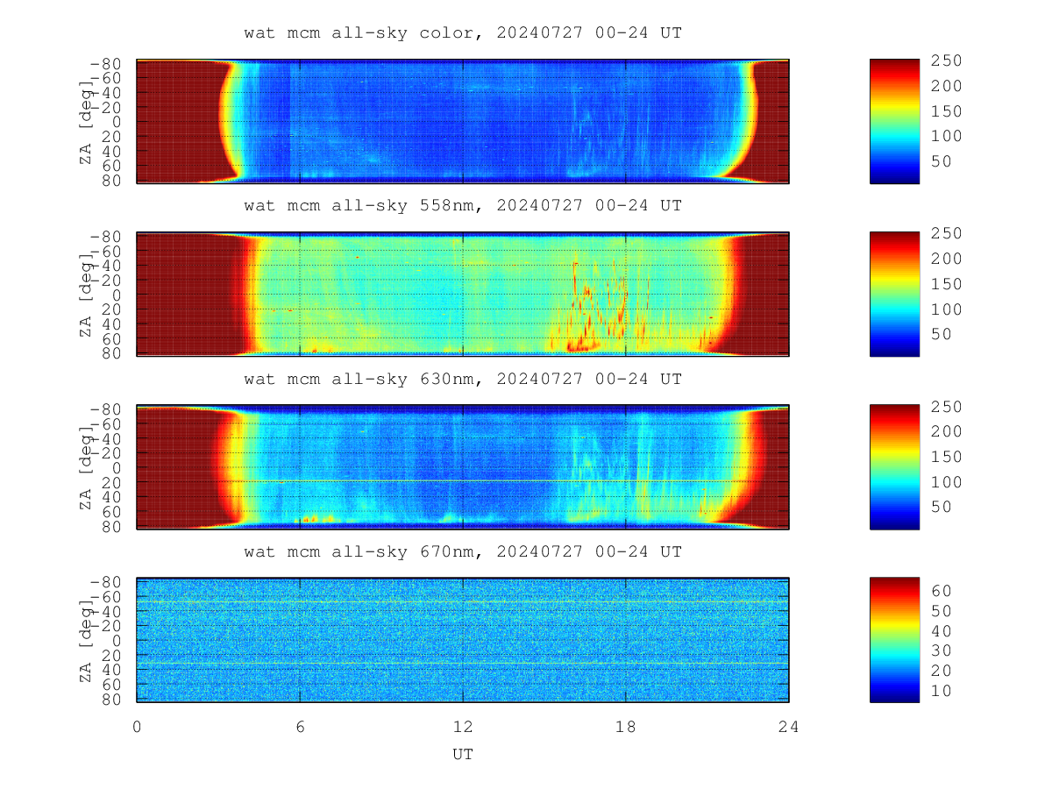Click '60' on the 670nm colorbar
This screenshot has height=789, width=1052.
tap(942, 590)
